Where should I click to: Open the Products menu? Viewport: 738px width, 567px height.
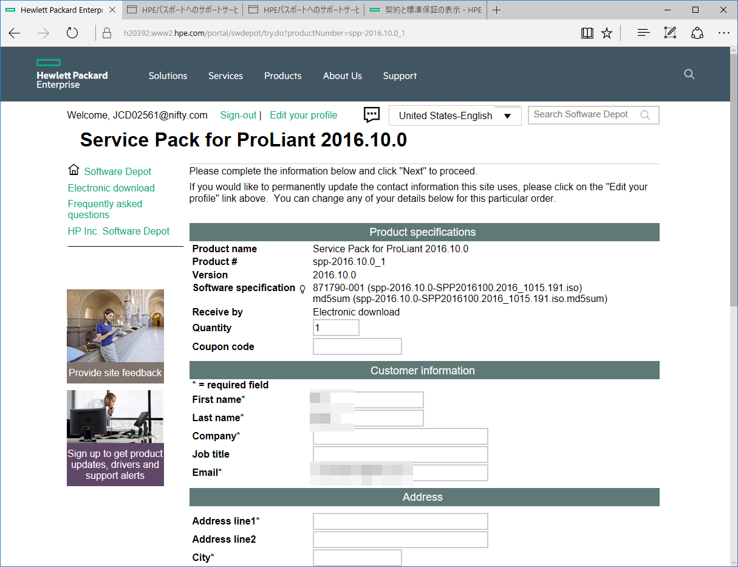(282, 76)
